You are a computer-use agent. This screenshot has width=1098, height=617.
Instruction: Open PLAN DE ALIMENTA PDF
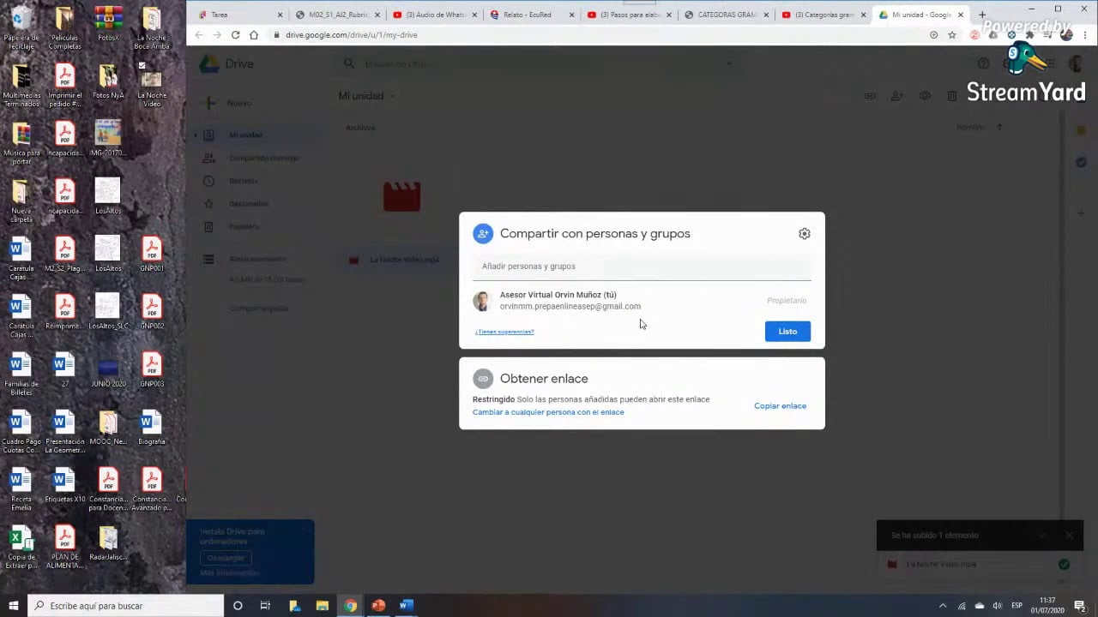coord(64,547)
